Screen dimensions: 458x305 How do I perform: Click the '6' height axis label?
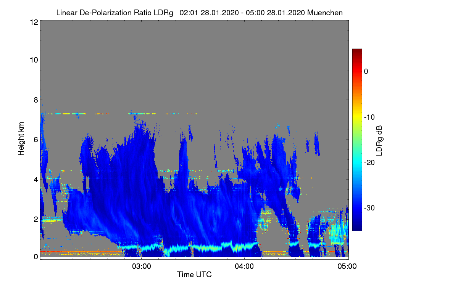point(35,140)
